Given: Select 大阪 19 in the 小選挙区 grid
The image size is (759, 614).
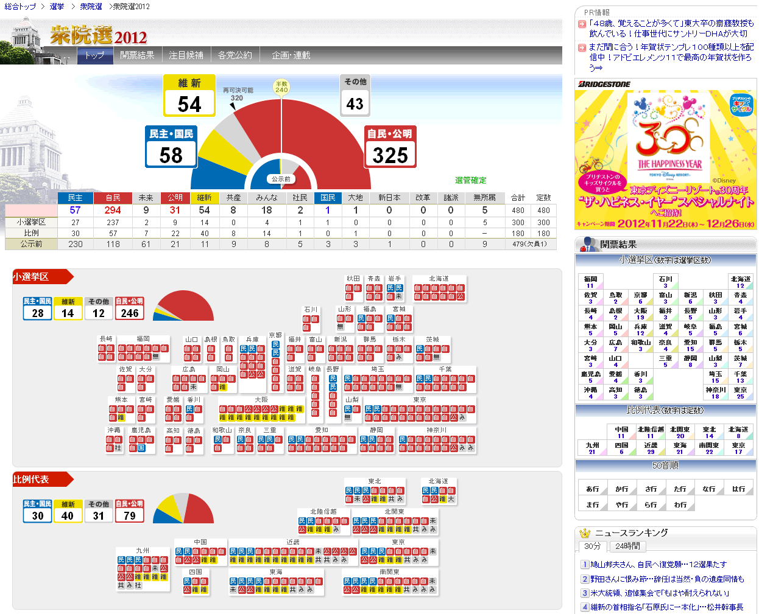Looking at the screenshot, I should [x=640, y=313].
